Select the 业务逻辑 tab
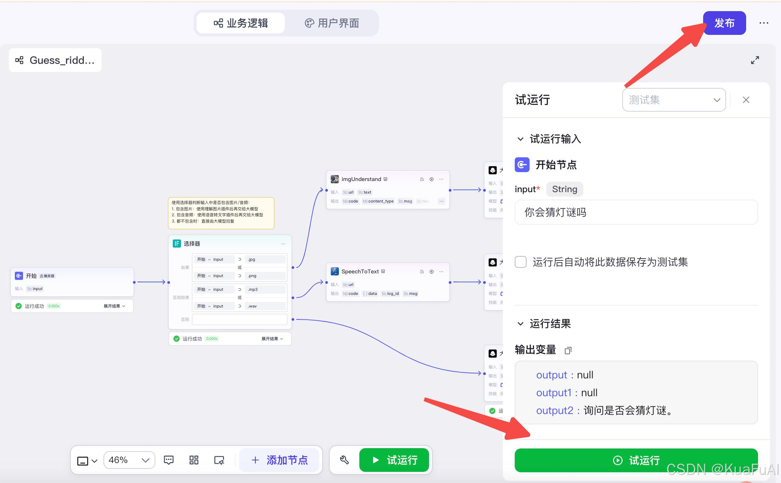Image resolution: width=781 pixels, height=483 pixels. coord(241,23)
